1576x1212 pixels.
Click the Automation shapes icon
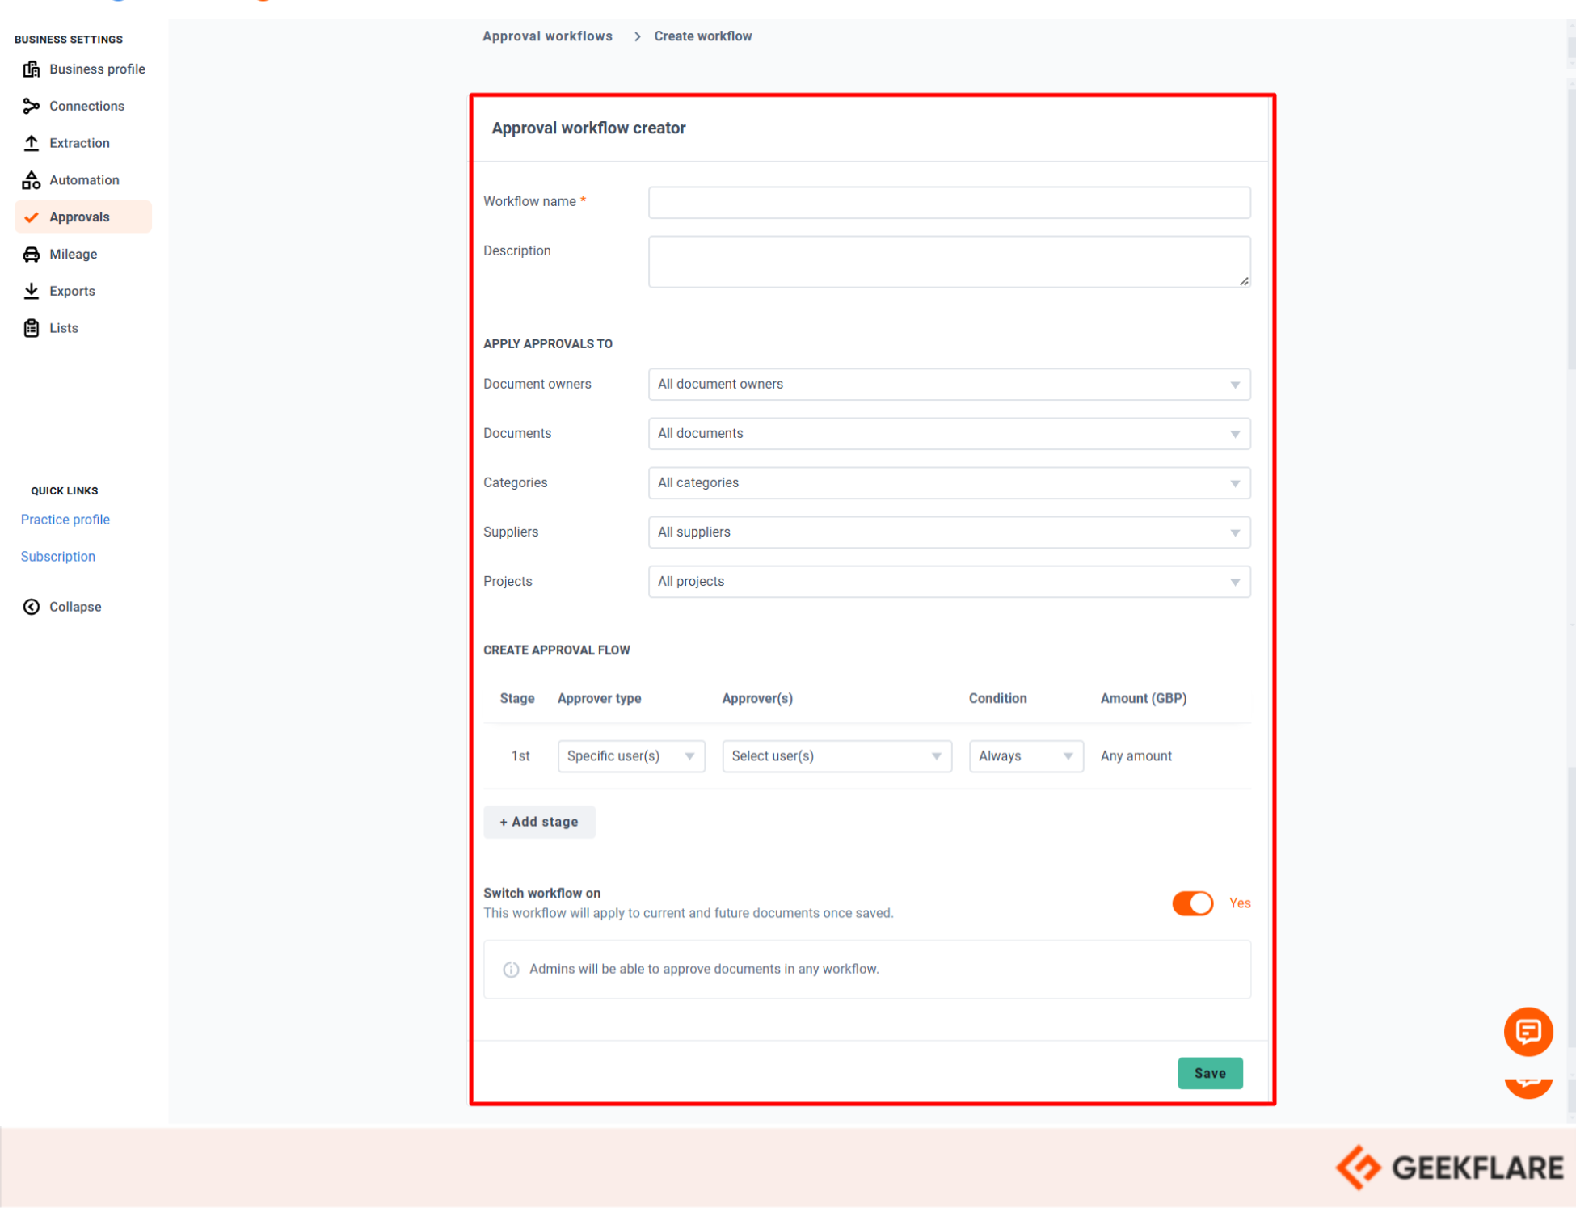pyautogui.click(x=32, y=180)
